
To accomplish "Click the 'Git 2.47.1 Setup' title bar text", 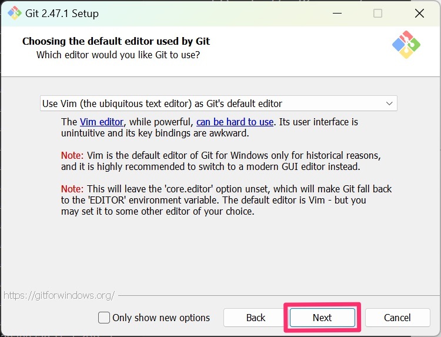I will (x=62, y=14).
